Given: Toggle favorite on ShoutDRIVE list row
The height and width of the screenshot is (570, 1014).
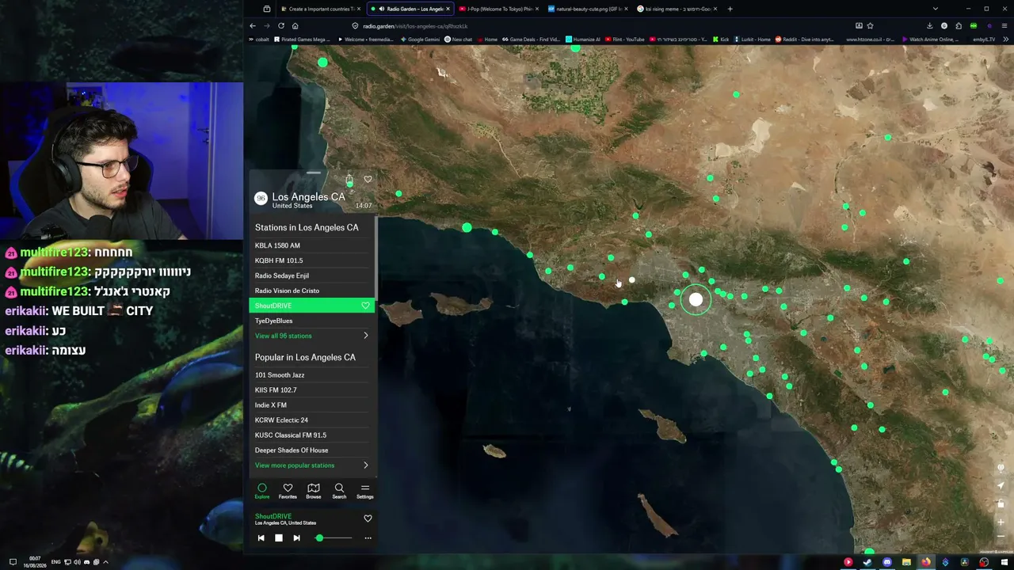Looking at the screenshot, I should pyautogui.click(x=365, y=306).
